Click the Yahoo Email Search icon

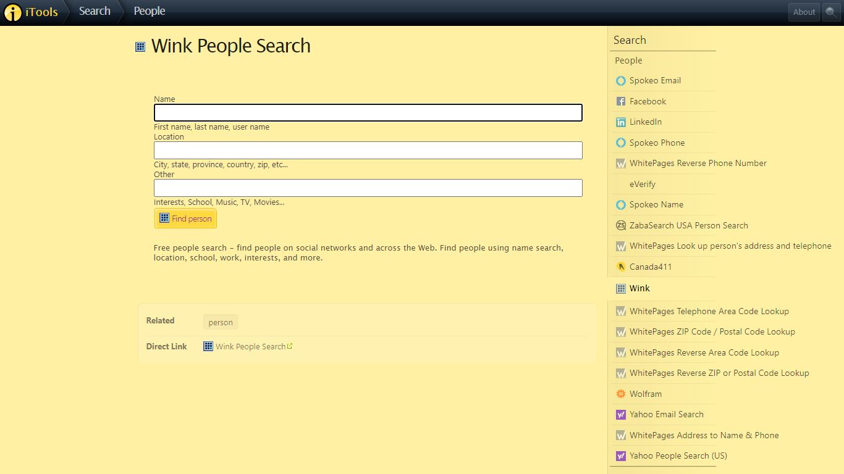click(x=621, y=415)
